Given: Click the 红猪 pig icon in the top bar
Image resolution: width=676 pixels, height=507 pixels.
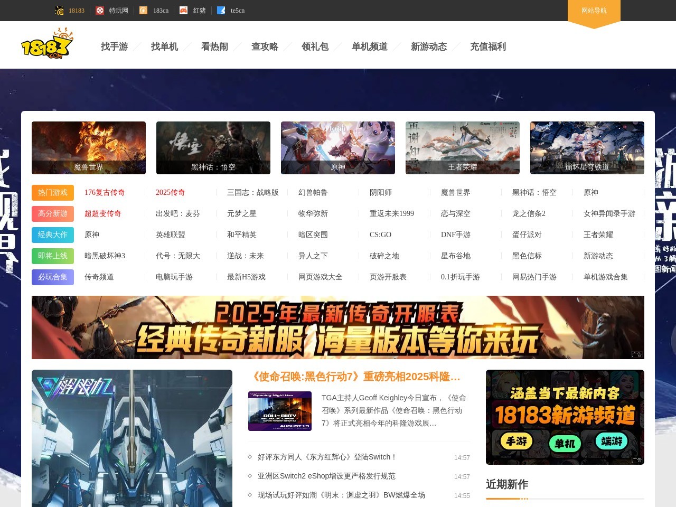Looking at the screenshot, I should [183, 10].
